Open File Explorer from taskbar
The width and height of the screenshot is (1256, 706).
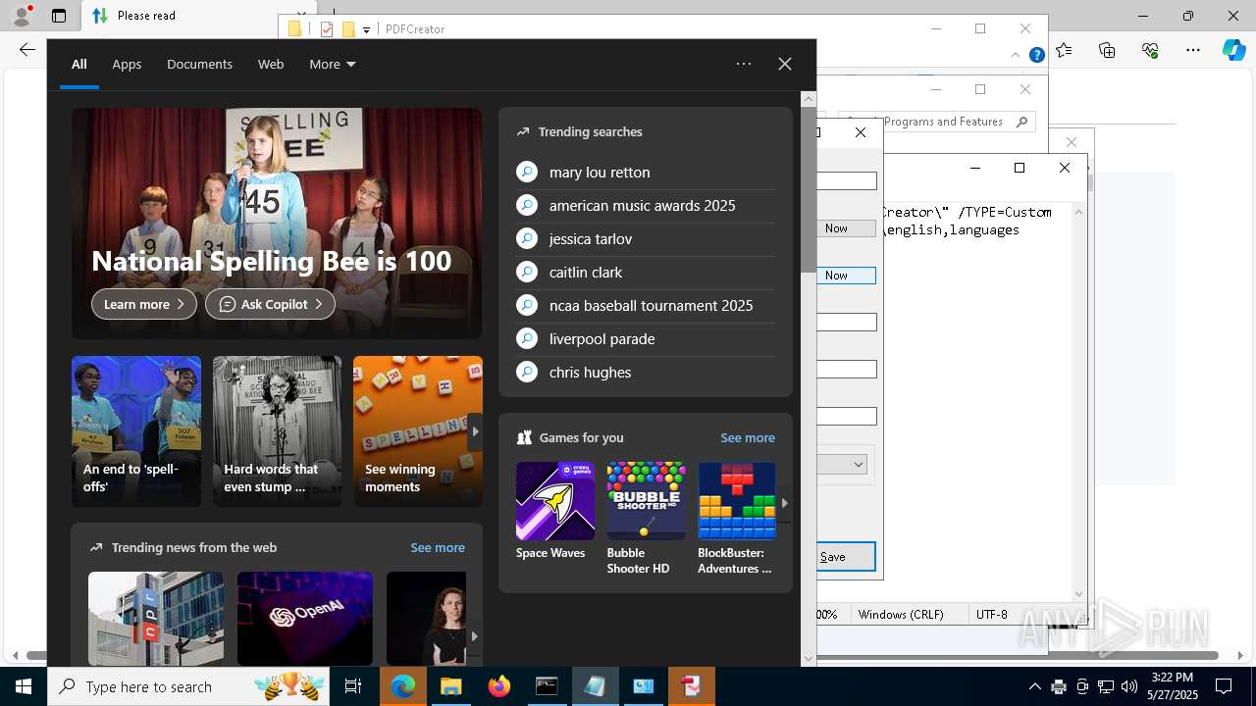click(x=450, y=687)
